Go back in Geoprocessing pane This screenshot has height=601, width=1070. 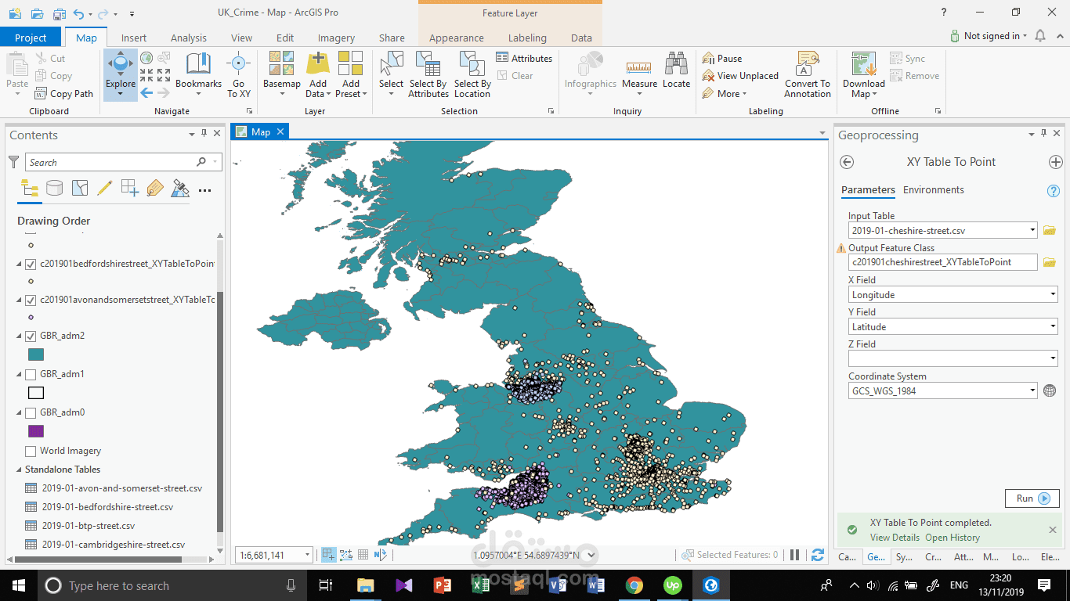tap(847, 162)
